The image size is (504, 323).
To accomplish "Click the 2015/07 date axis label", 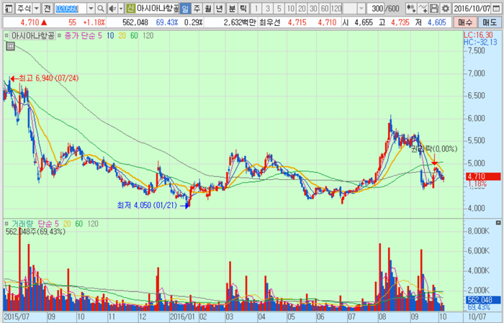I will coord(17,317).
